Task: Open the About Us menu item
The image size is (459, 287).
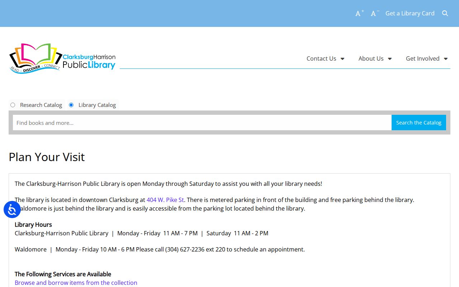Action: coord(371,58)
